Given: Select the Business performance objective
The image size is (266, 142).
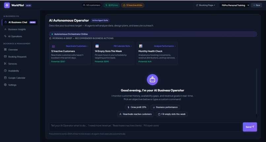Looking at the screenshot, I should 165,107.
